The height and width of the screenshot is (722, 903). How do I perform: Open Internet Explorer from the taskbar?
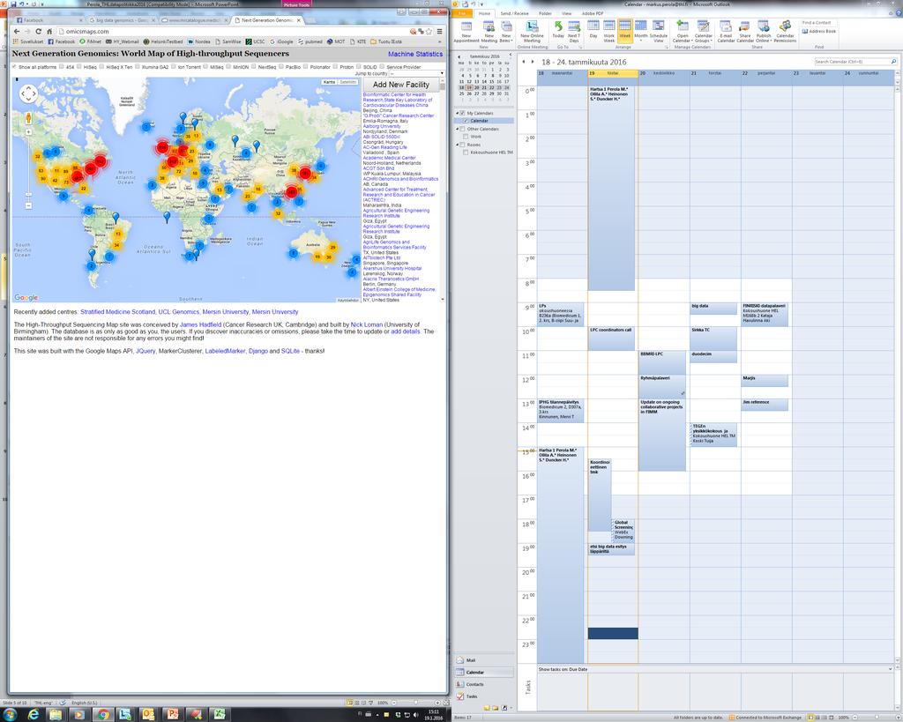34,715
